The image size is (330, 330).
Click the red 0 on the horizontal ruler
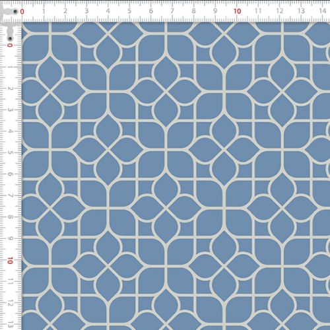[x=22, y=12]
